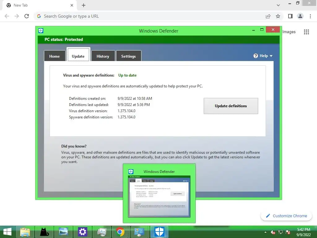Switch to the Home tab
Viewport: 317px width, 238px height.
(x=54, y=56)
